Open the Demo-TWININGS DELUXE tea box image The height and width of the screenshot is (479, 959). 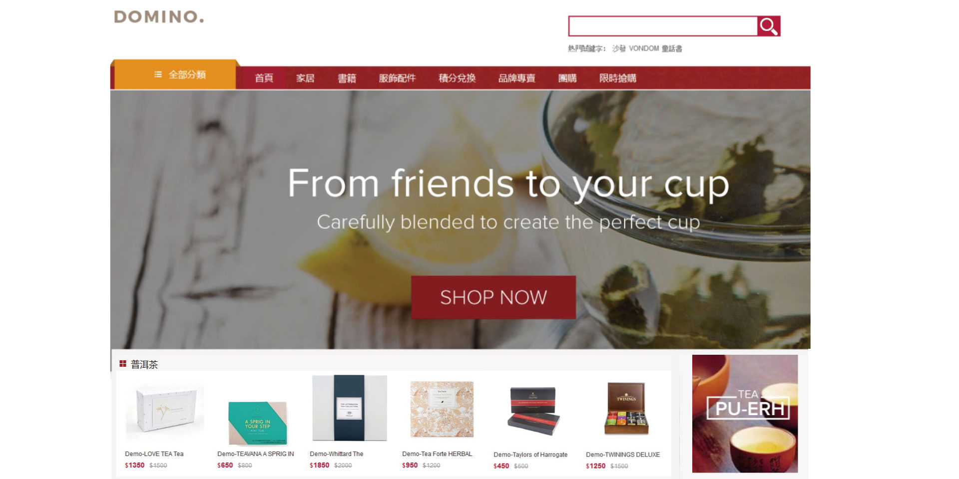[x=626, y=409]
